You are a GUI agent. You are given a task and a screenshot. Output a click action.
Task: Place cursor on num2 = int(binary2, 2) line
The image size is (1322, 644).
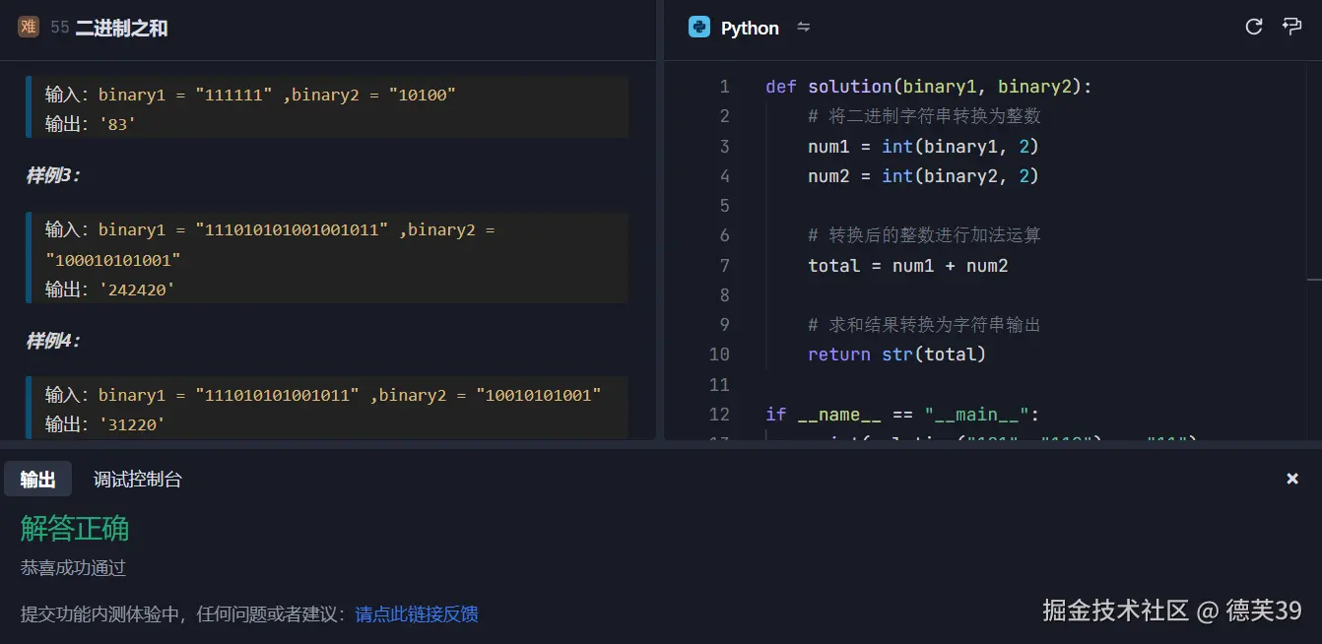[x=924, y=176]
